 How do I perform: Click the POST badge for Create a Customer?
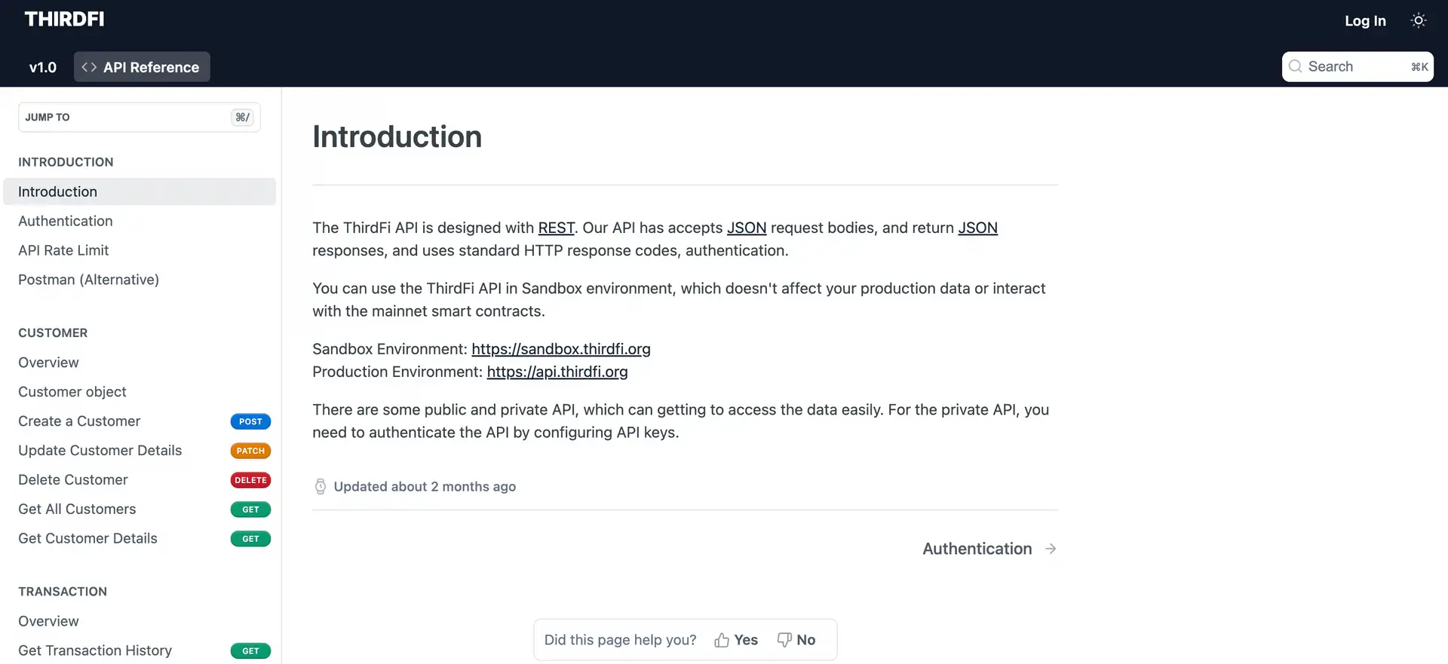tap(250, 421)
